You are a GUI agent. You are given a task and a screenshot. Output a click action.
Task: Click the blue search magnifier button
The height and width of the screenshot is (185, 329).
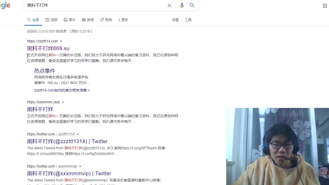coord(192,5)
